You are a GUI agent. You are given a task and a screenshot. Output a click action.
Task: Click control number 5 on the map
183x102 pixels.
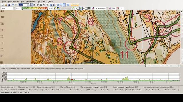(x=59, y=42)
